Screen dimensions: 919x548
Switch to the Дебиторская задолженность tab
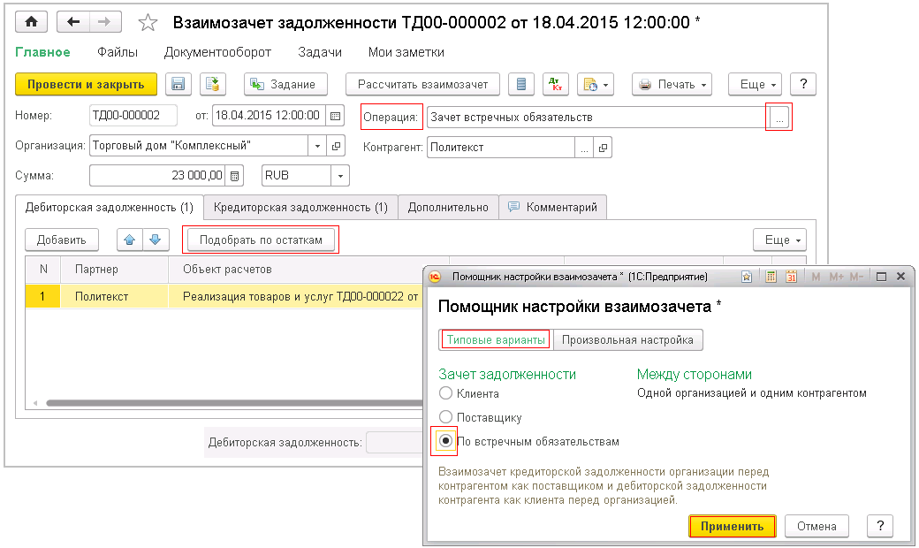(x=109, y=208)
